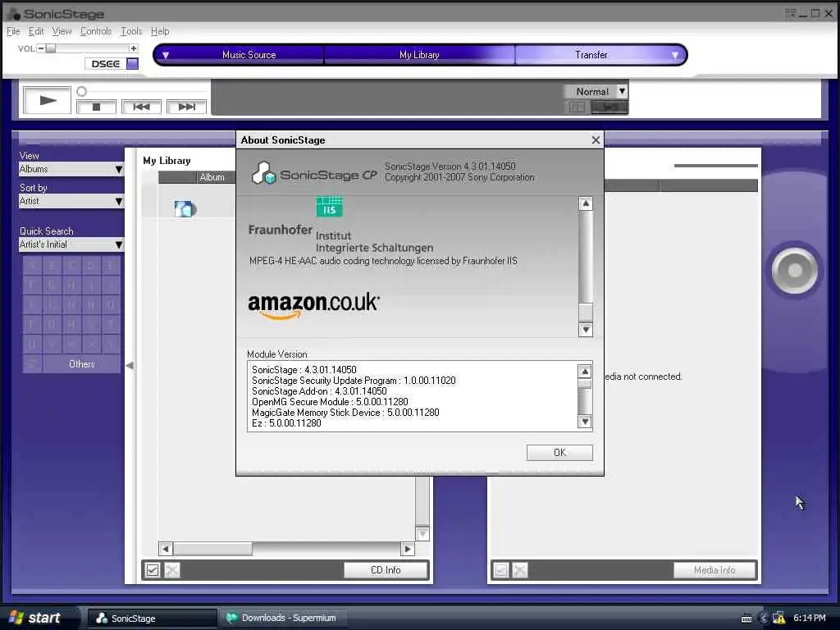This screenshot has height=630, width=840.
Task: Click the CD Info button
Action: pyautogui.click(x=386, y=570)
